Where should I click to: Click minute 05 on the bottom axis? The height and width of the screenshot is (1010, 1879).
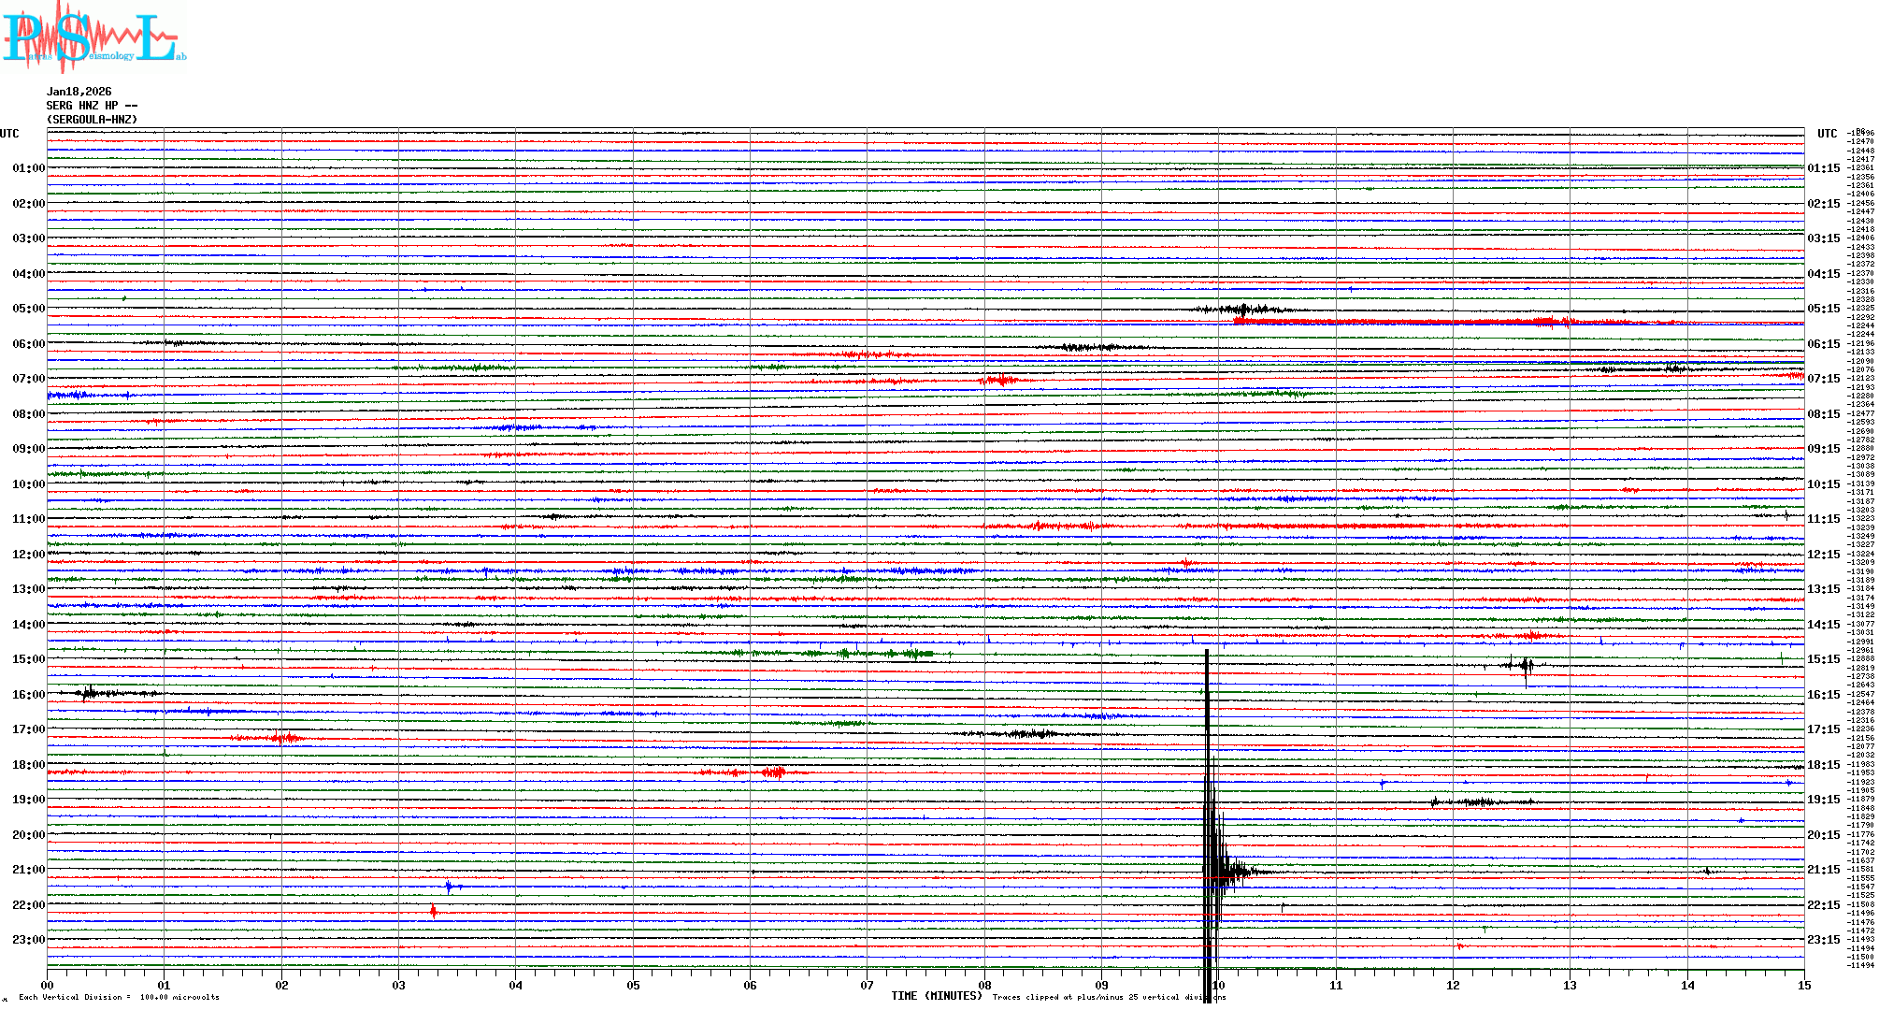pyautogui.click(x=633, y=985)
